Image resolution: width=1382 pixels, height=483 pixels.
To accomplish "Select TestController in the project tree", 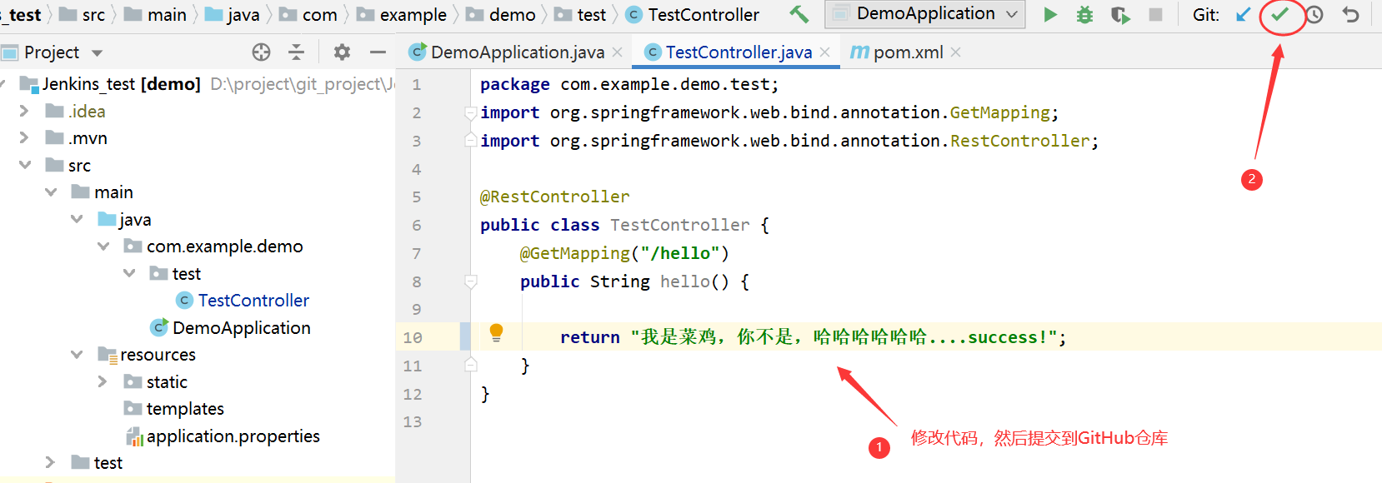I will tap(253, 300).
